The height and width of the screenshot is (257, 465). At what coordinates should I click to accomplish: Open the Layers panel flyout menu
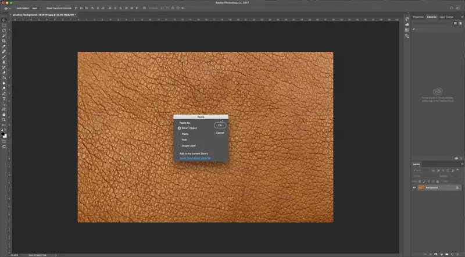462,164
